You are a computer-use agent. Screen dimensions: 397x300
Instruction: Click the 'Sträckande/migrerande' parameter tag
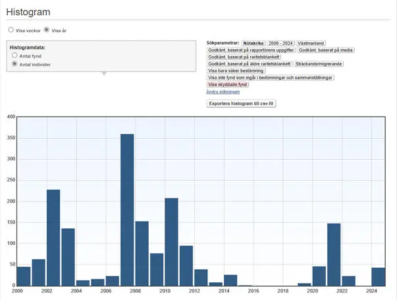[x=318, y=64]
